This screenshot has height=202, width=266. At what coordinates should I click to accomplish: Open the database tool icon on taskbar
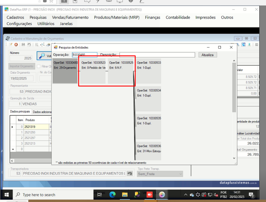tap(137, 195)
